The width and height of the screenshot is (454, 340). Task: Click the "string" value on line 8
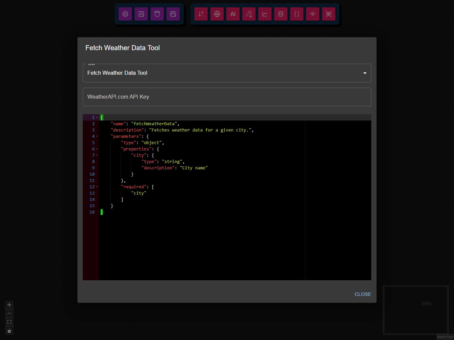(x=172, y=162)
